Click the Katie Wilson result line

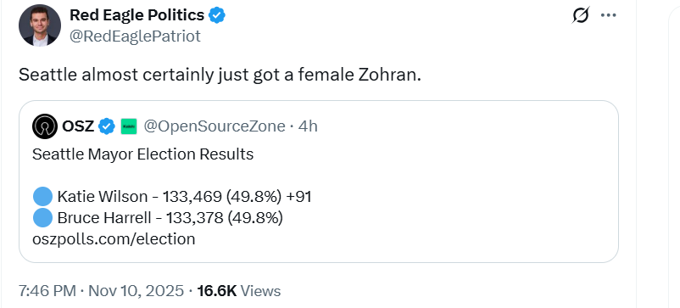(172, 197)
